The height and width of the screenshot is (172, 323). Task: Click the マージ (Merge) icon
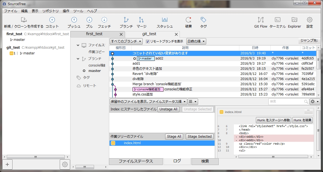141,22
